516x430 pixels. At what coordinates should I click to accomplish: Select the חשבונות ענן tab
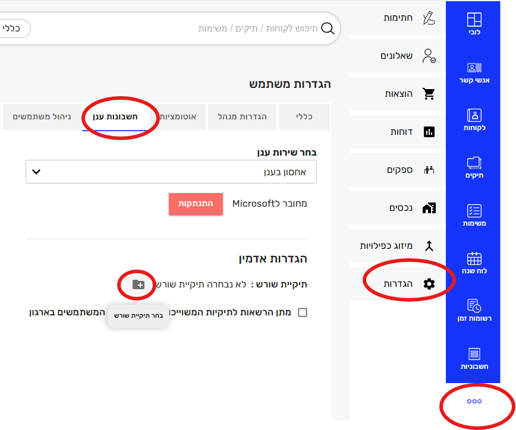pyautogui.click(x=115, y=117)
